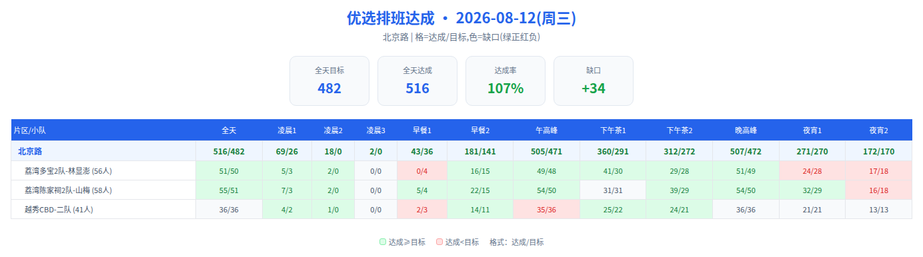
Task: Click the 北京路 夜宵1 cell 271/270
Action: click(x=812, y=151)
